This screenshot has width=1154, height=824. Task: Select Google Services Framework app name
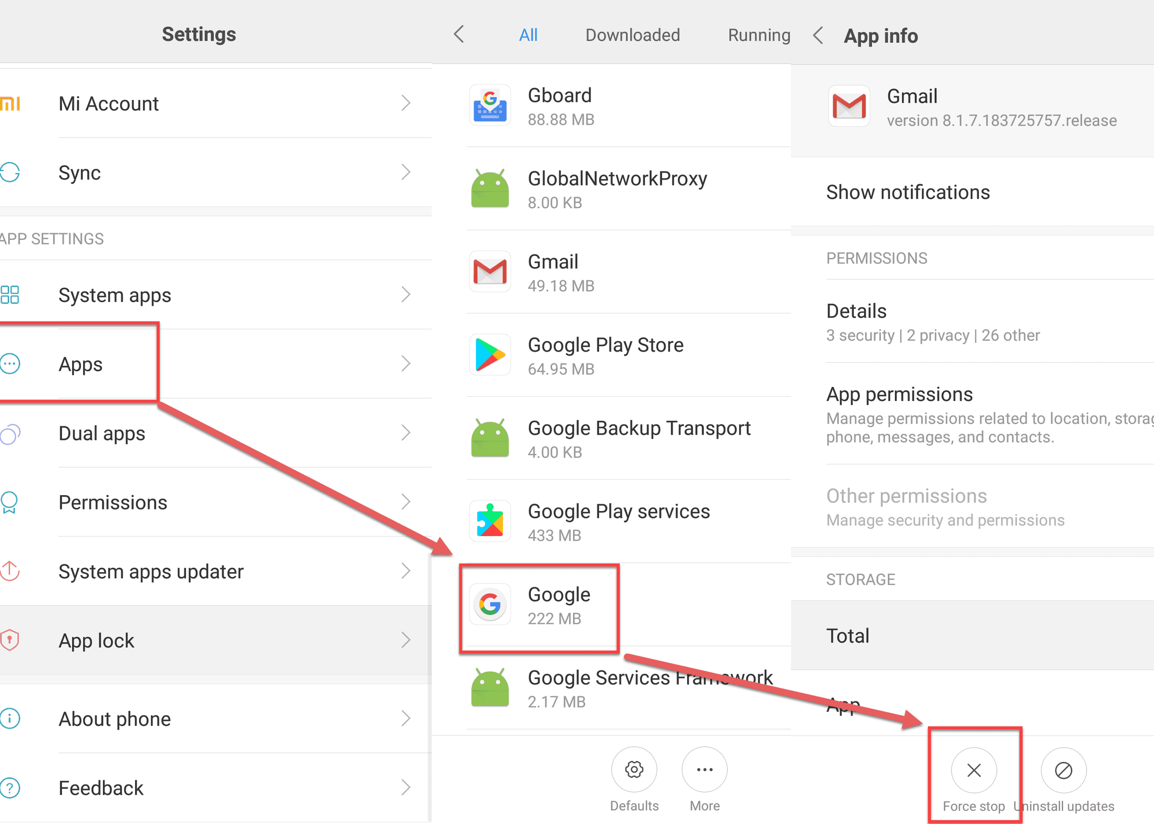650,678
